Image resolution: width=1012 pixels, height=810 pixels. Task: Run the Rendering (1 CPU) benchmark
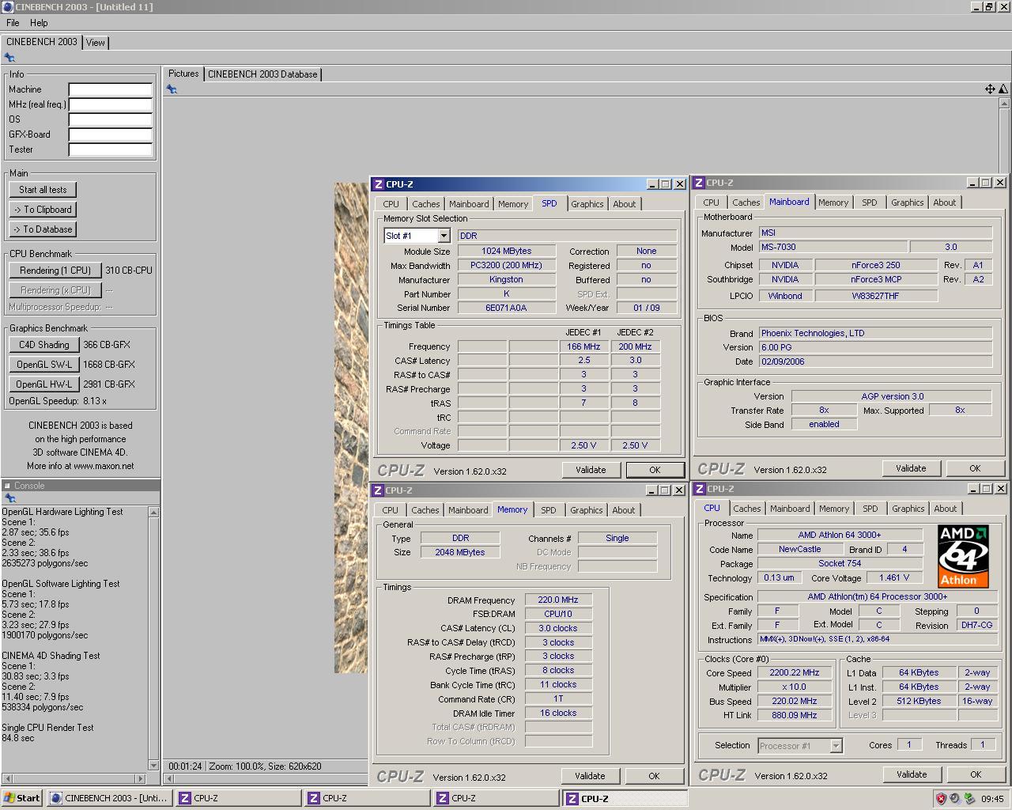pos(55,271)
